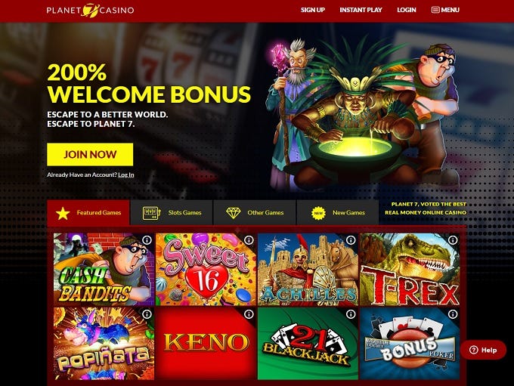
Task: Select the Slots Games tab
Action: coord(172,213)
